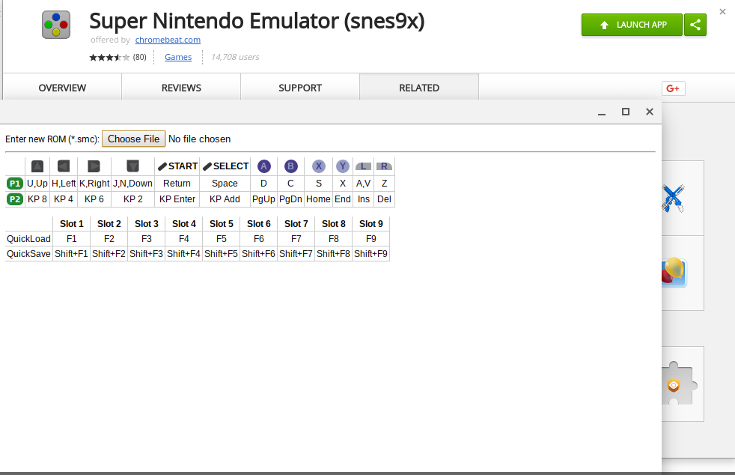Click the SELECT button icon
735x475 pixels.
(225, 166)
